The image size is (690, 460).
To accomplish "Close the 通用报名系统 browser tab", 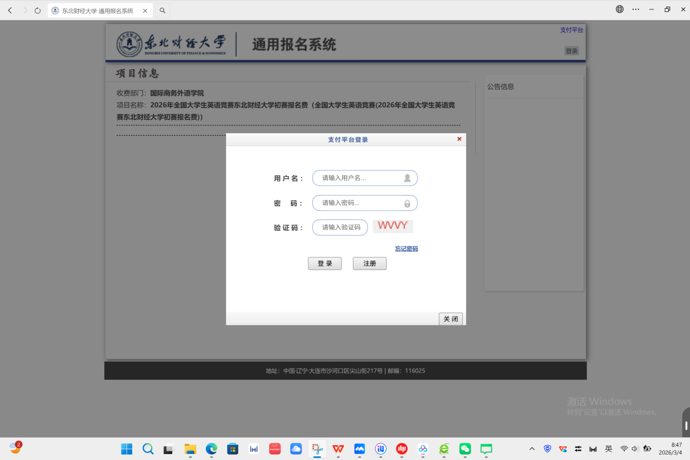I will pyautogui.click(x=144, y=10).
